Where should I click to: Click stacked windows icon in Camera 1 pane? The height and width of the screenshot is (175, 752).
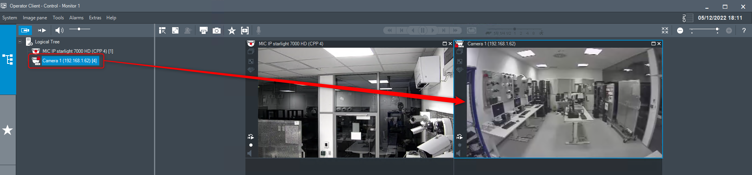tap(460, 52)
